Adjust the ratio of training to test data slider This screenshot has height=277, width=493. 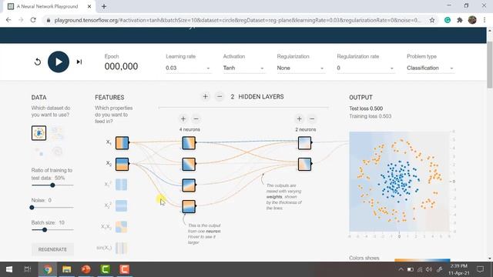(x=52, y=185)
